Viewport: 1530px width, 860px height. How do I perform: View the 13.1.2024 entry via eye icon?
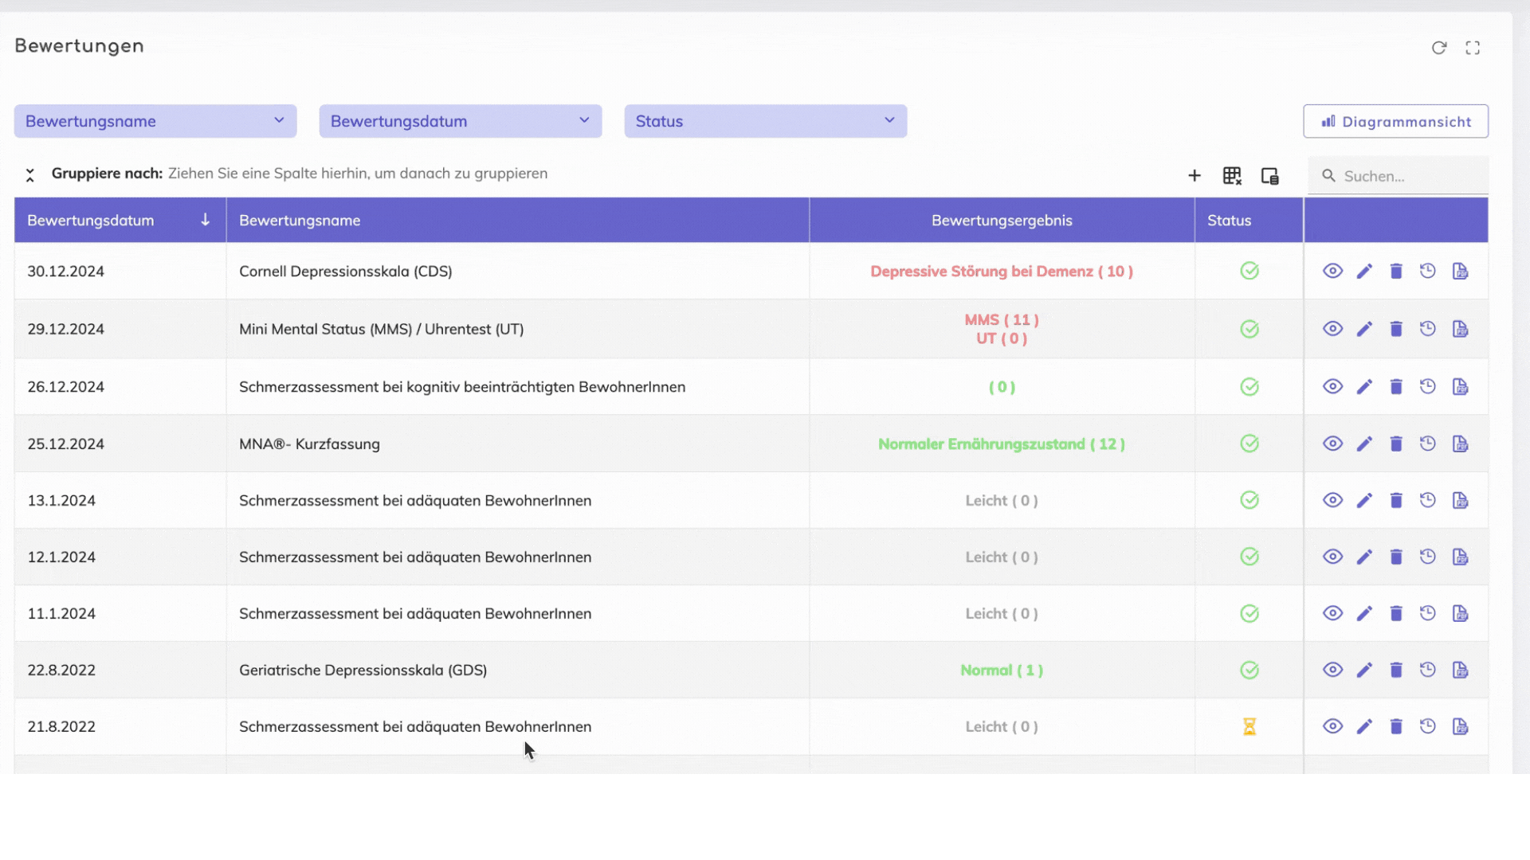click(x=1332, y=501)
